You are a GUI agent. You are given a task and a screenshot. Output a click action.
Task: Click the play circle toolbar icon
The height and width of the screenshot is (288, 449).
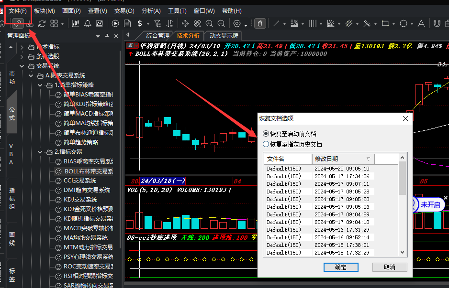click(115, 23)
